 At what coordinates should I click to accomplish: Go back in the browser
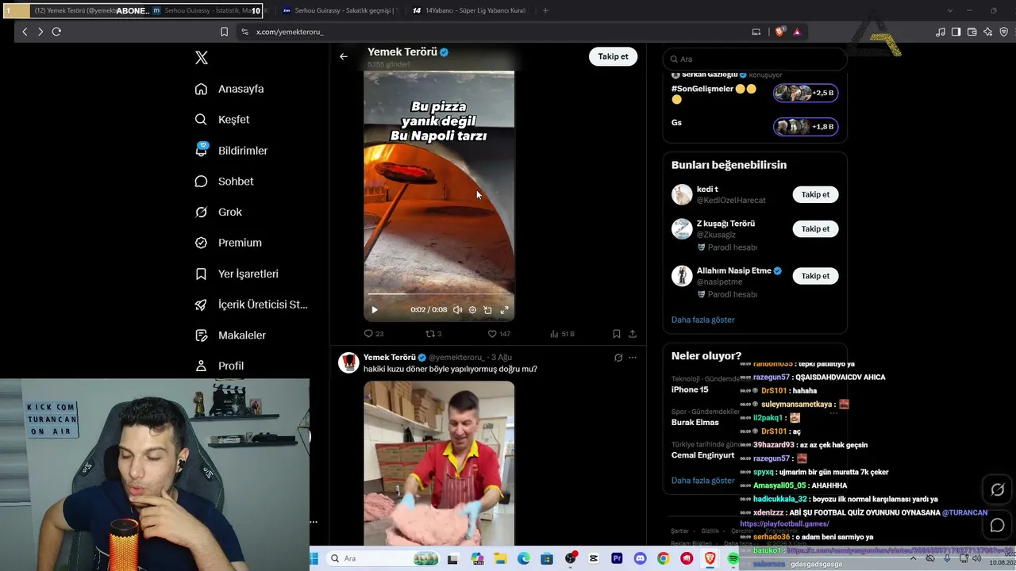click(x=25, y=32)
